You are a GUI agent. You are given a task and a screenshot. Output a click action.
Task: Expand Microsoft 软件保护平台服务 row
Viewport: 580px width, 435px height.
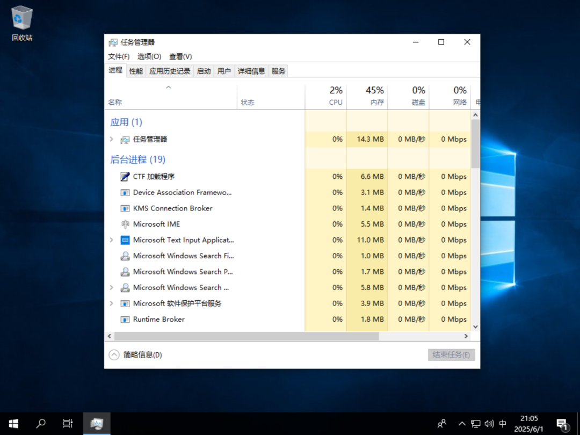coord(111,303)
